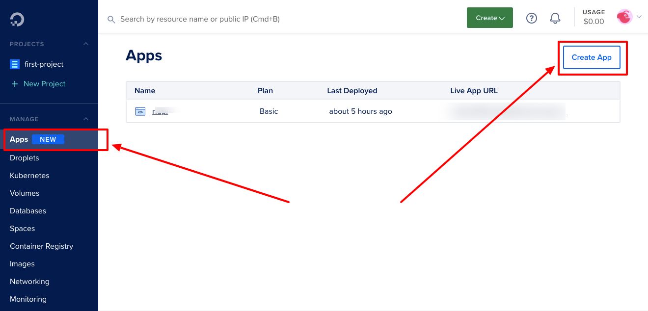This screenshot has width=648, height=311.
Task: Click the USAGE $0.00 indicator
Action: (594, 17)
